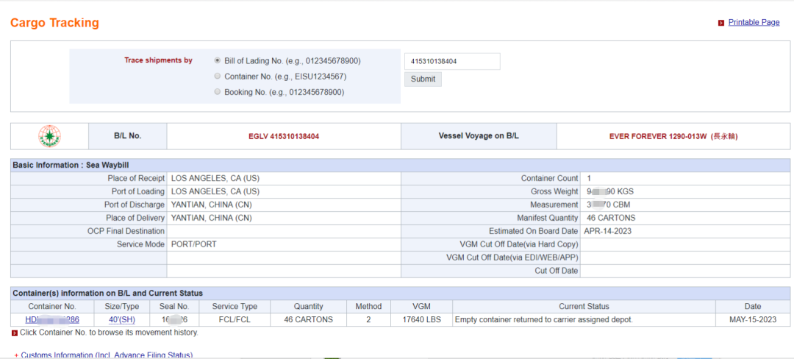Image resolution: width=794 pixels, height=359 pixels.
Task: Click the Cargo Tracking heading
Action: click(x=54, y=23)
